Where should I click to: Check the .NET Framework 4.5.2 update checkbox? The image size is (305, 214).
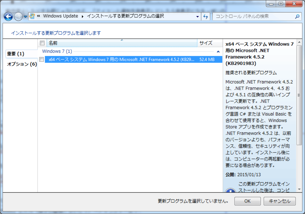click(x=42, y=60)
